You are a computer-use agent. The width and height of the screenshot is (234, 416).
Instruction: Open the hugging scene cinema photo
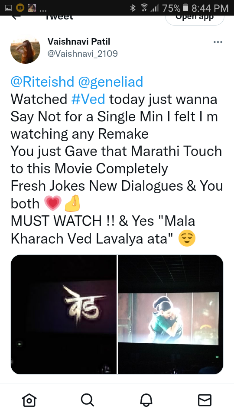click(171, 315)
